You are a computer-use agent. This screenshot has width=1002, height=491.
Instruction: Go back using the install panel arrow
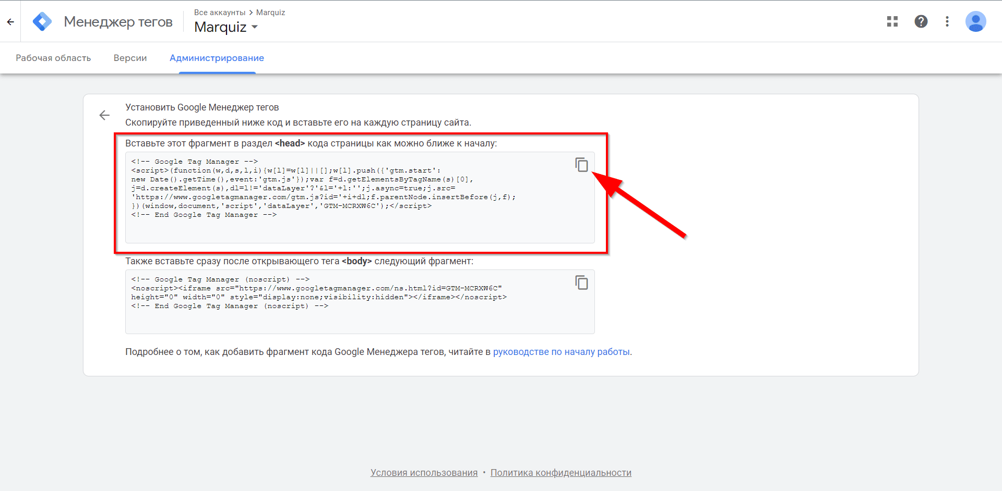coord(104,115)
